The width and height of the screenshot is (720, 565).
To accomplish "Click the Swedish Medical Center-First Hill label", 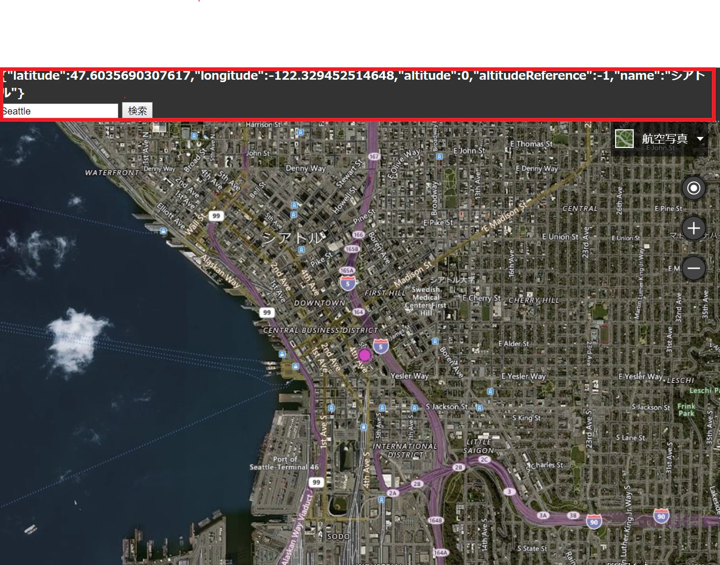I will 426,301.
